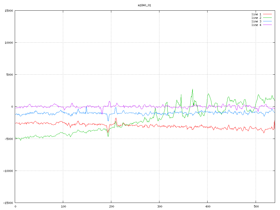Select the 200 x-axis tick label
This screenshot has height=210, width=280.
[111, 206]
